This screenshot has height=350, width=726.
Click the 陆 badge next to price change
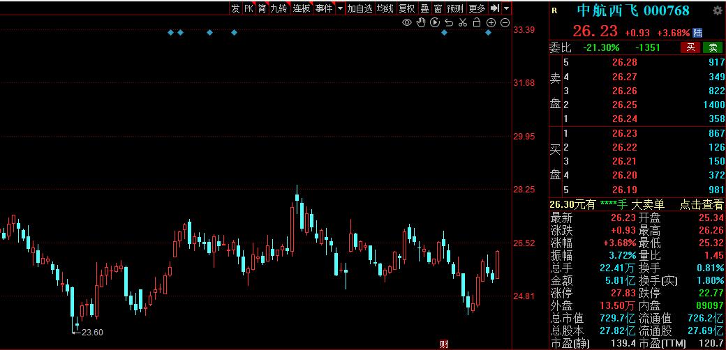tap(697, 33)
